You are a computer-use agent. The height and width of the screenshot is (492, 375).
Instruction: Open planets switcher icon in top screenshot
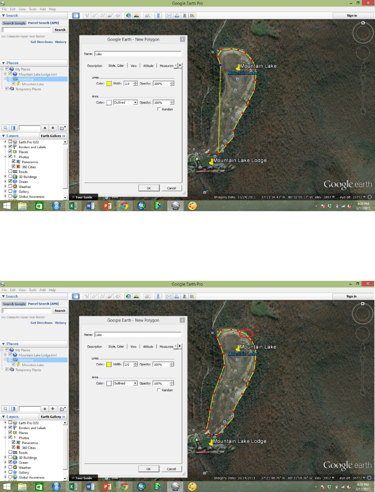(x=147, y=15)
